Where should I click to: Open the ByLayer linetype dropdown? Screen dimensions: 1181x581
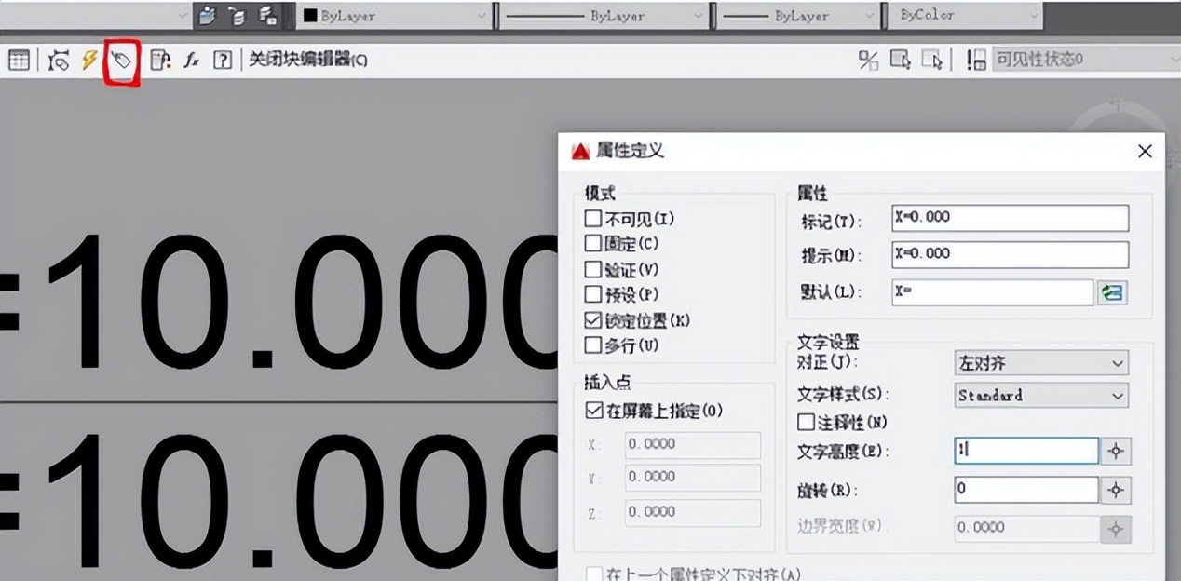pyautogui.click(x=604, y=15)
